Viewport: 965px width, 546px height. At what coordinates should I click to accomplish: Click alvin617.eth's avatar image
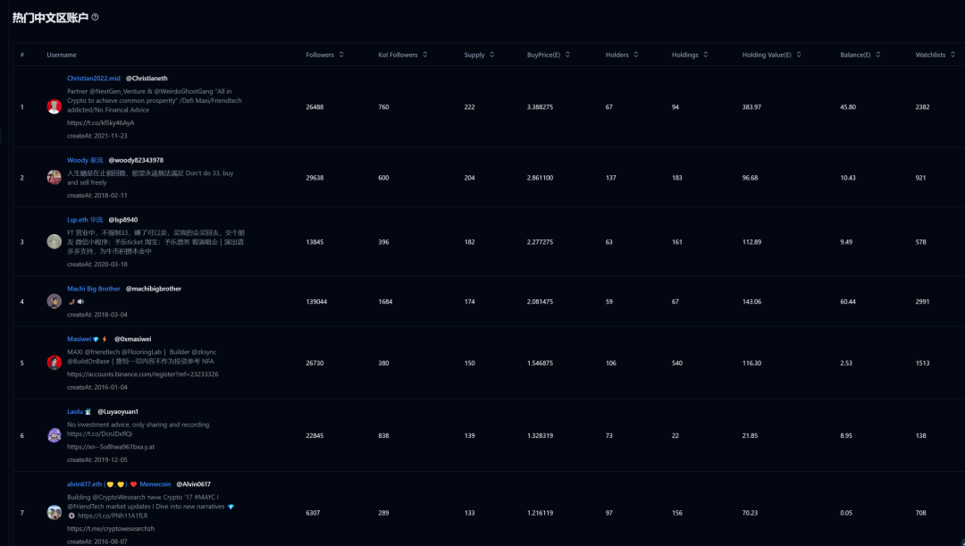pos(54,513)
